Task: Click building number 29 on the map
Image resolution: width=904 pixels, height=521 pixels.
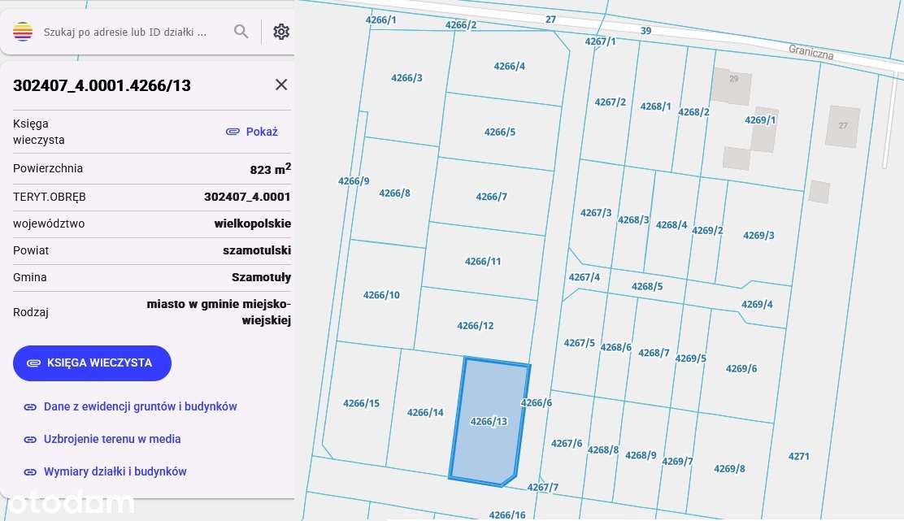Action: click(733, 79)
